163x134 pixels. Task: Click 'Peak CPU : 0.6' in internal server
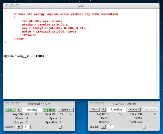click(54, 114)
